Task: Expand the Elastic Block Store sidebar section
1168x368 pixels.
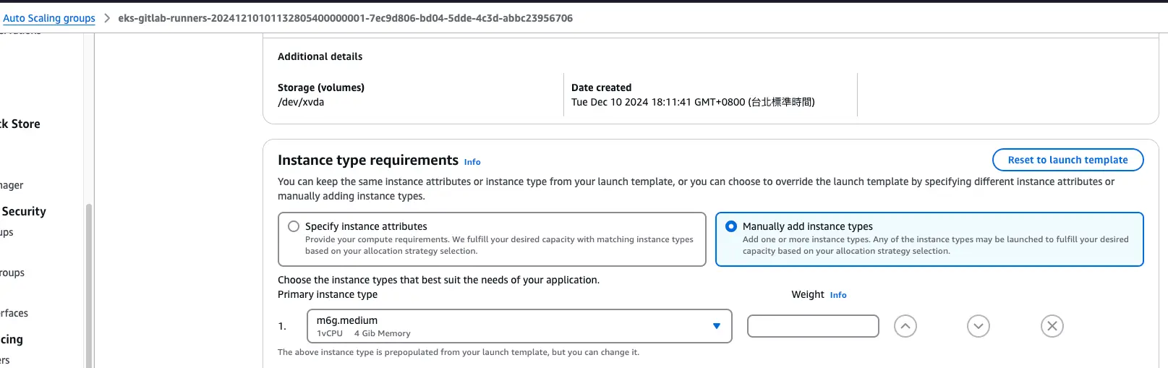Action: [20, 124]
